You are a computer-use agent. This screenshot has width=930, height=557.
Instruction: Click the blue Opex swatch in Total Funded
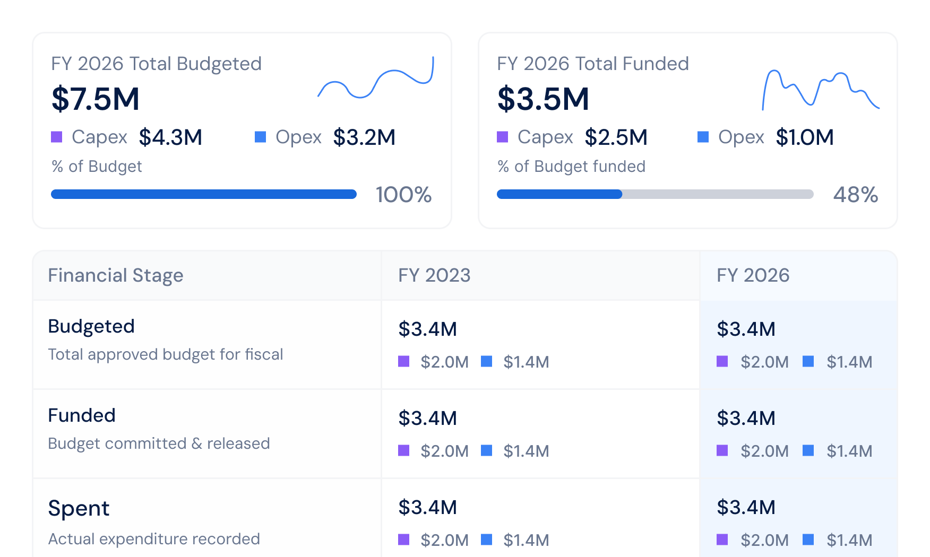pos(703,137)
